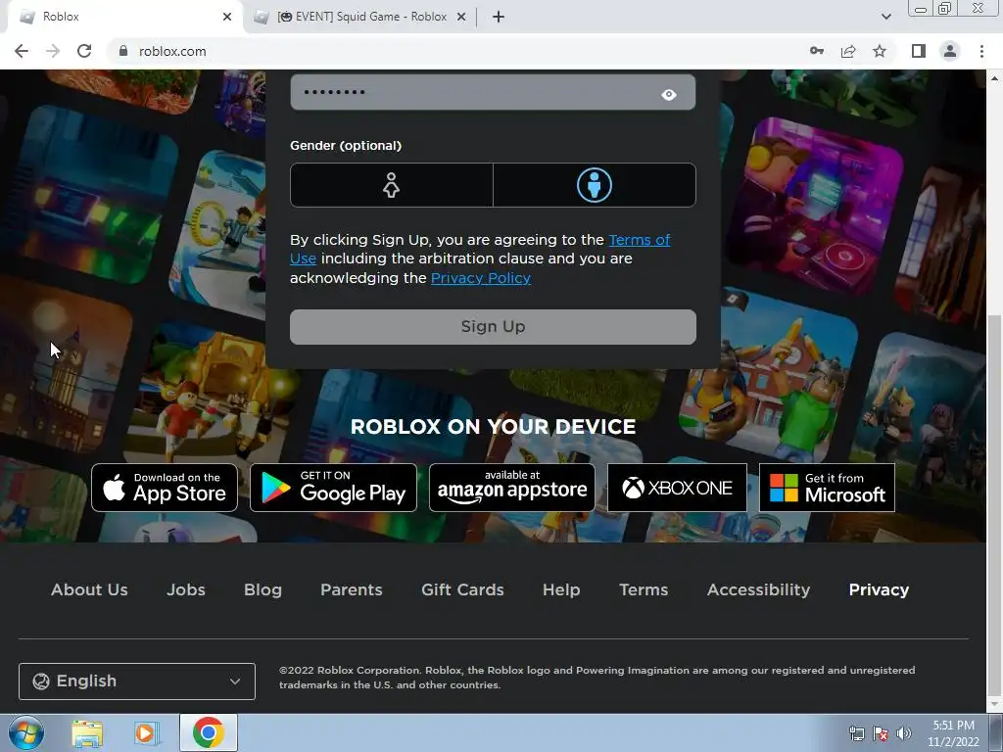Click the browser forward arrow
The height and width of the screenshot is (752, 1003).
pyautogui.click(x=53, y=51)
